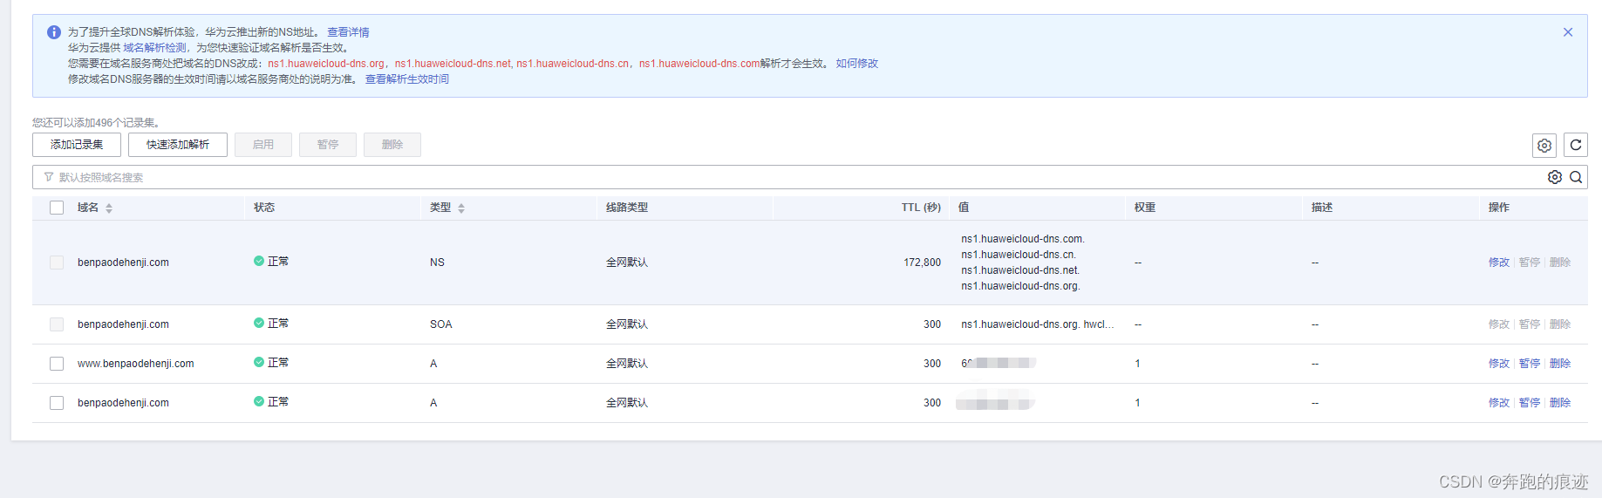Select the www.benpaodehenji.com row checkbox
The height and width of the screenshot is (498, 1602).
pos(57,364)
